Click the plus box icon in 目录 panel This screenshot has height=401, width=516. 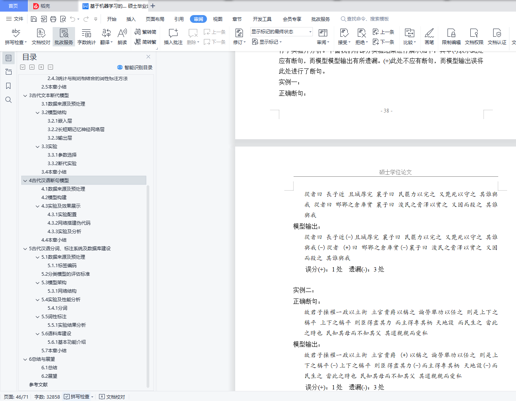coord(41,67)
